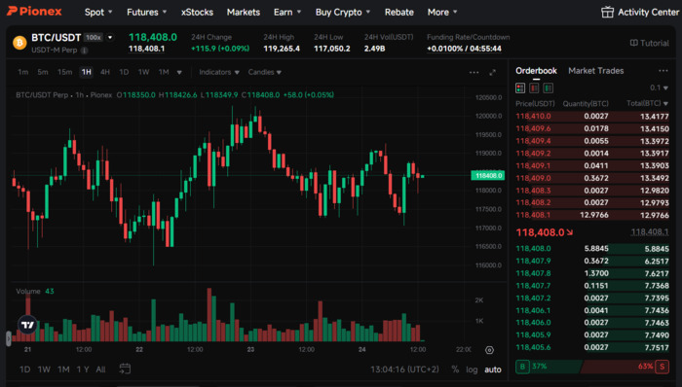Screen dimensions: 682x387
Task: Open the Tutorial link
Action: 650,43
